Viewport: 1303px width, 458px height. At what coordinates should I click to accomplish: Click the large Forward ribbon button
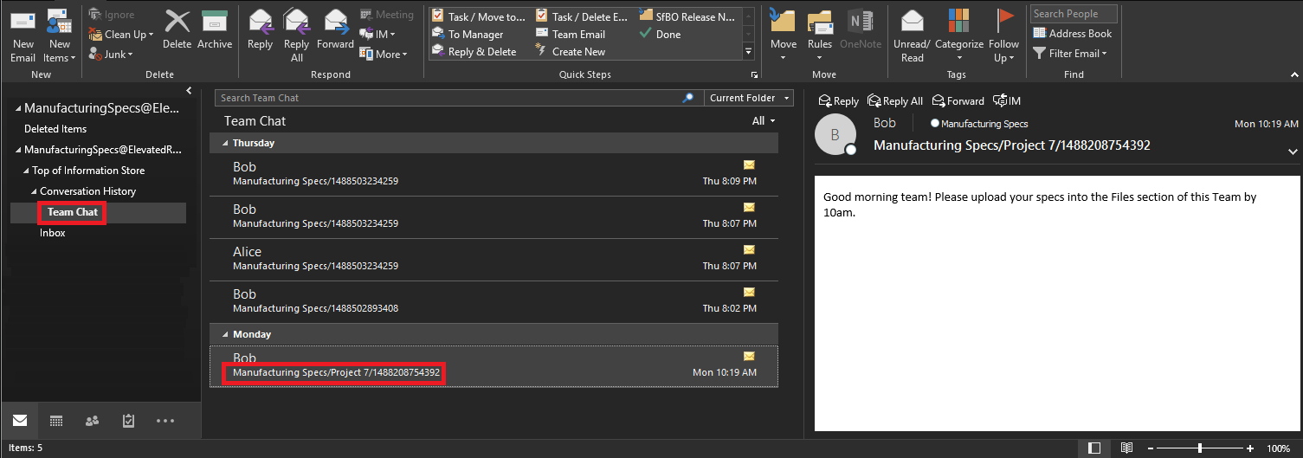(x=335, y=30)
